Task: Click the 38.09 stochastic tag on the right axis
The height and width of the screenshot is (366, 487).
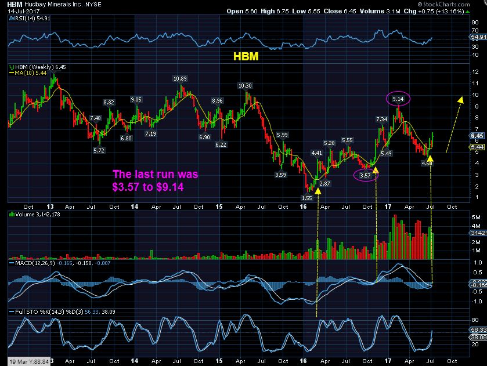Action: coord(479,337)
